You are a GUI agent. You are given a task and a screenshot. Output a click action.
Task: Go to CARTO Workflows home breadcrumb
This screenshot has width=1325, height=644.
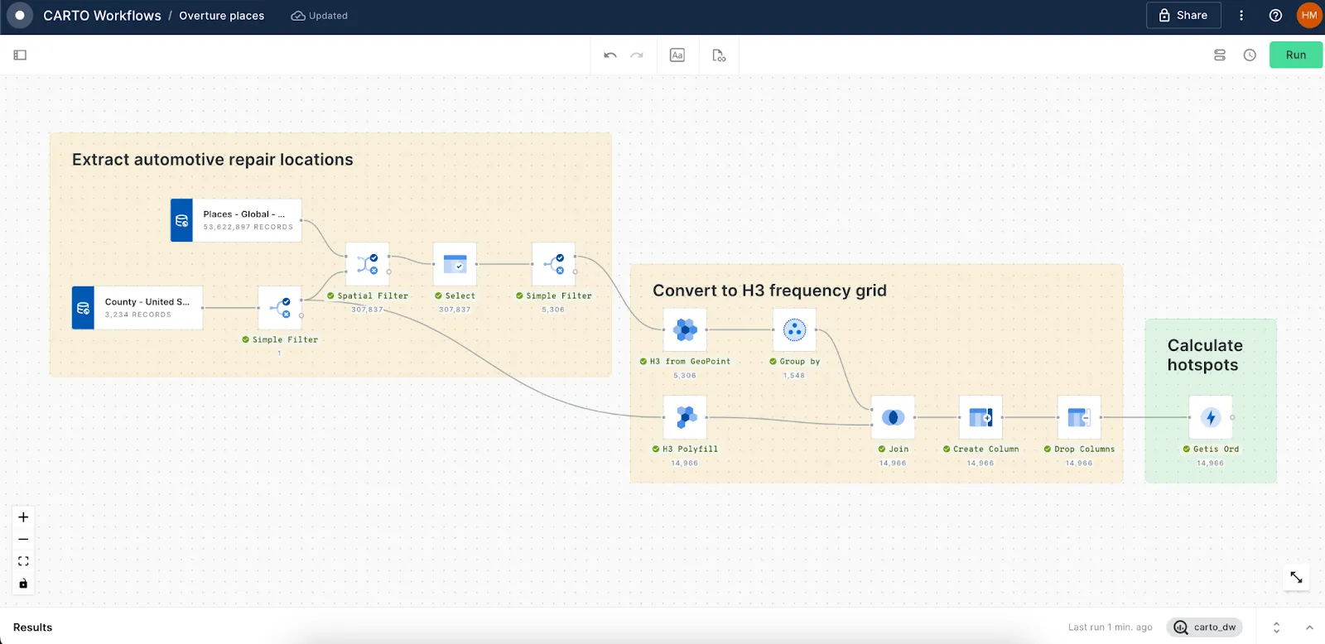[x=102, y=16]
